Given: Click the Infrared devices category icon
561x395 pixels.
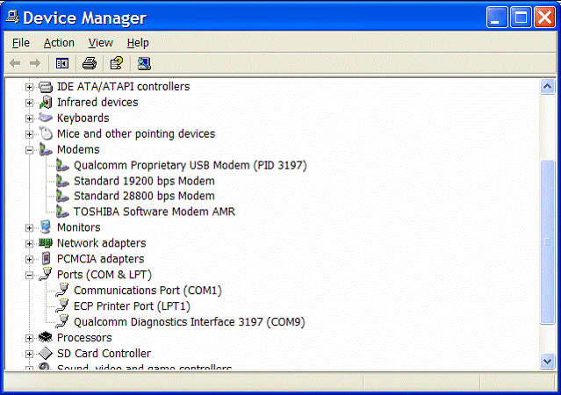Looking at the screenshot, I should point(46,103).
